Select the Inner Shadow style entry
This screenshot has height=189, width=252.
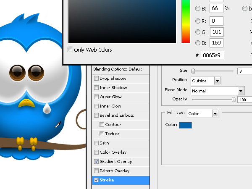[121, 88]
